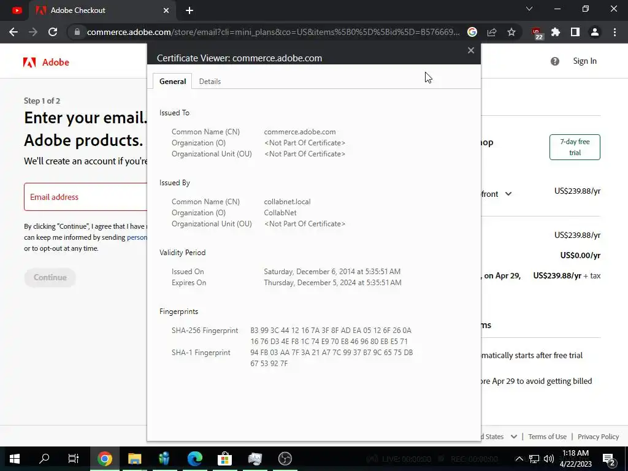This screenshot has height=471, width=628.
Task: Click the Issued On date value
Action: [332, 272]
